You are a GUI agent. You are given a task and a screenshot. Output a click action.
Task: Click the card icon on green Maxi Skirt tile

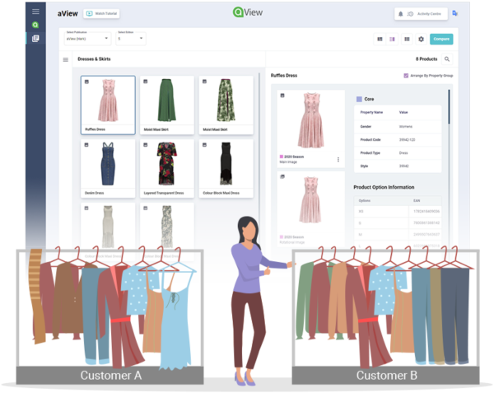pyautogui.click(x=146, y=82)
